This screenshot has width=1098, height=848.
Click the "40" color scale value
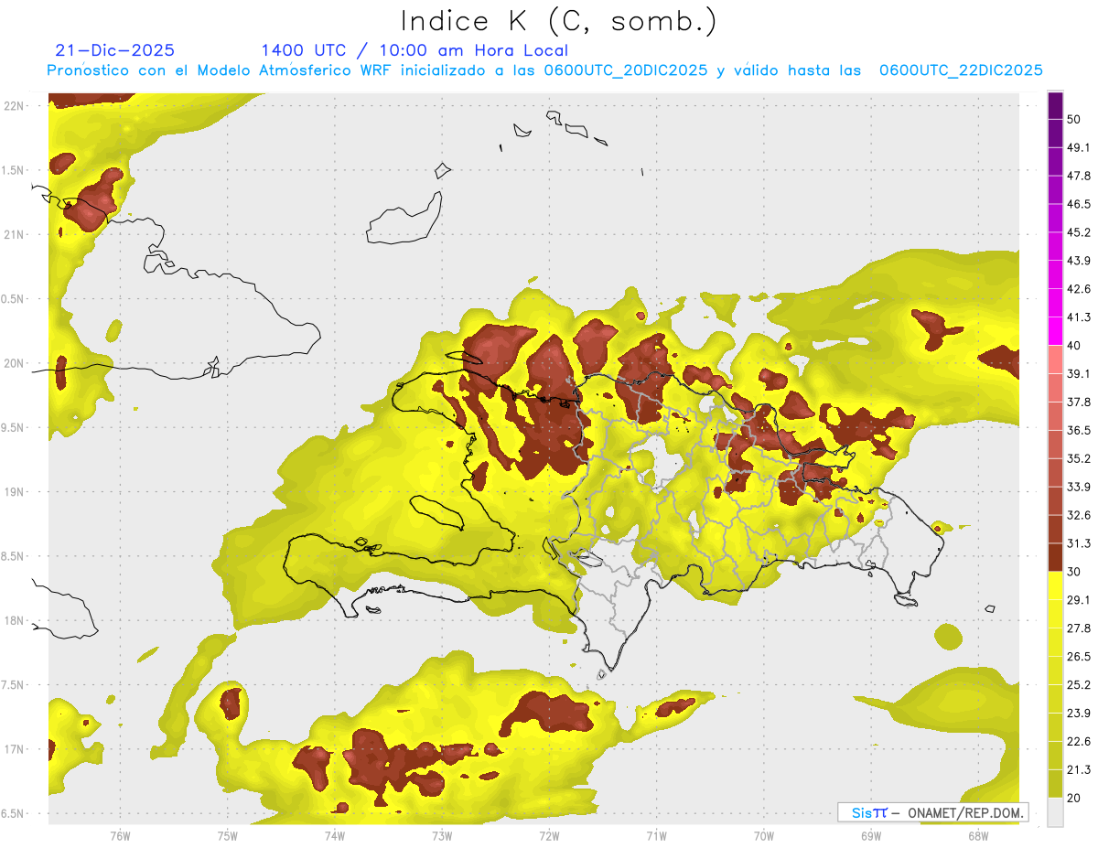pyautogui.click(x=1075, y=346)
